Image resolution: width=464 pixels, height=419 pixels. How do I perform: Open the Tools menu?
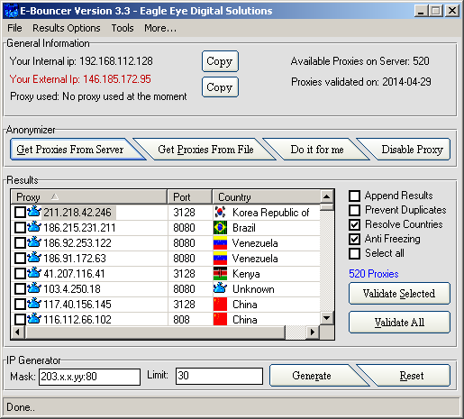tap(123, 28)
